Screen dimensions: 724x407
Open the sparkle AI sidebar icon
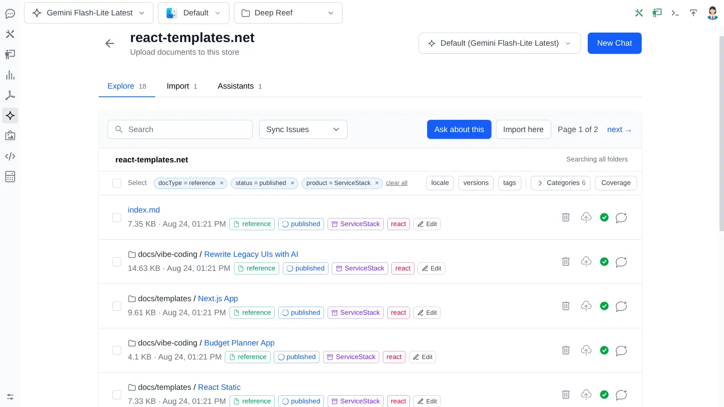[x=10, y=116]
